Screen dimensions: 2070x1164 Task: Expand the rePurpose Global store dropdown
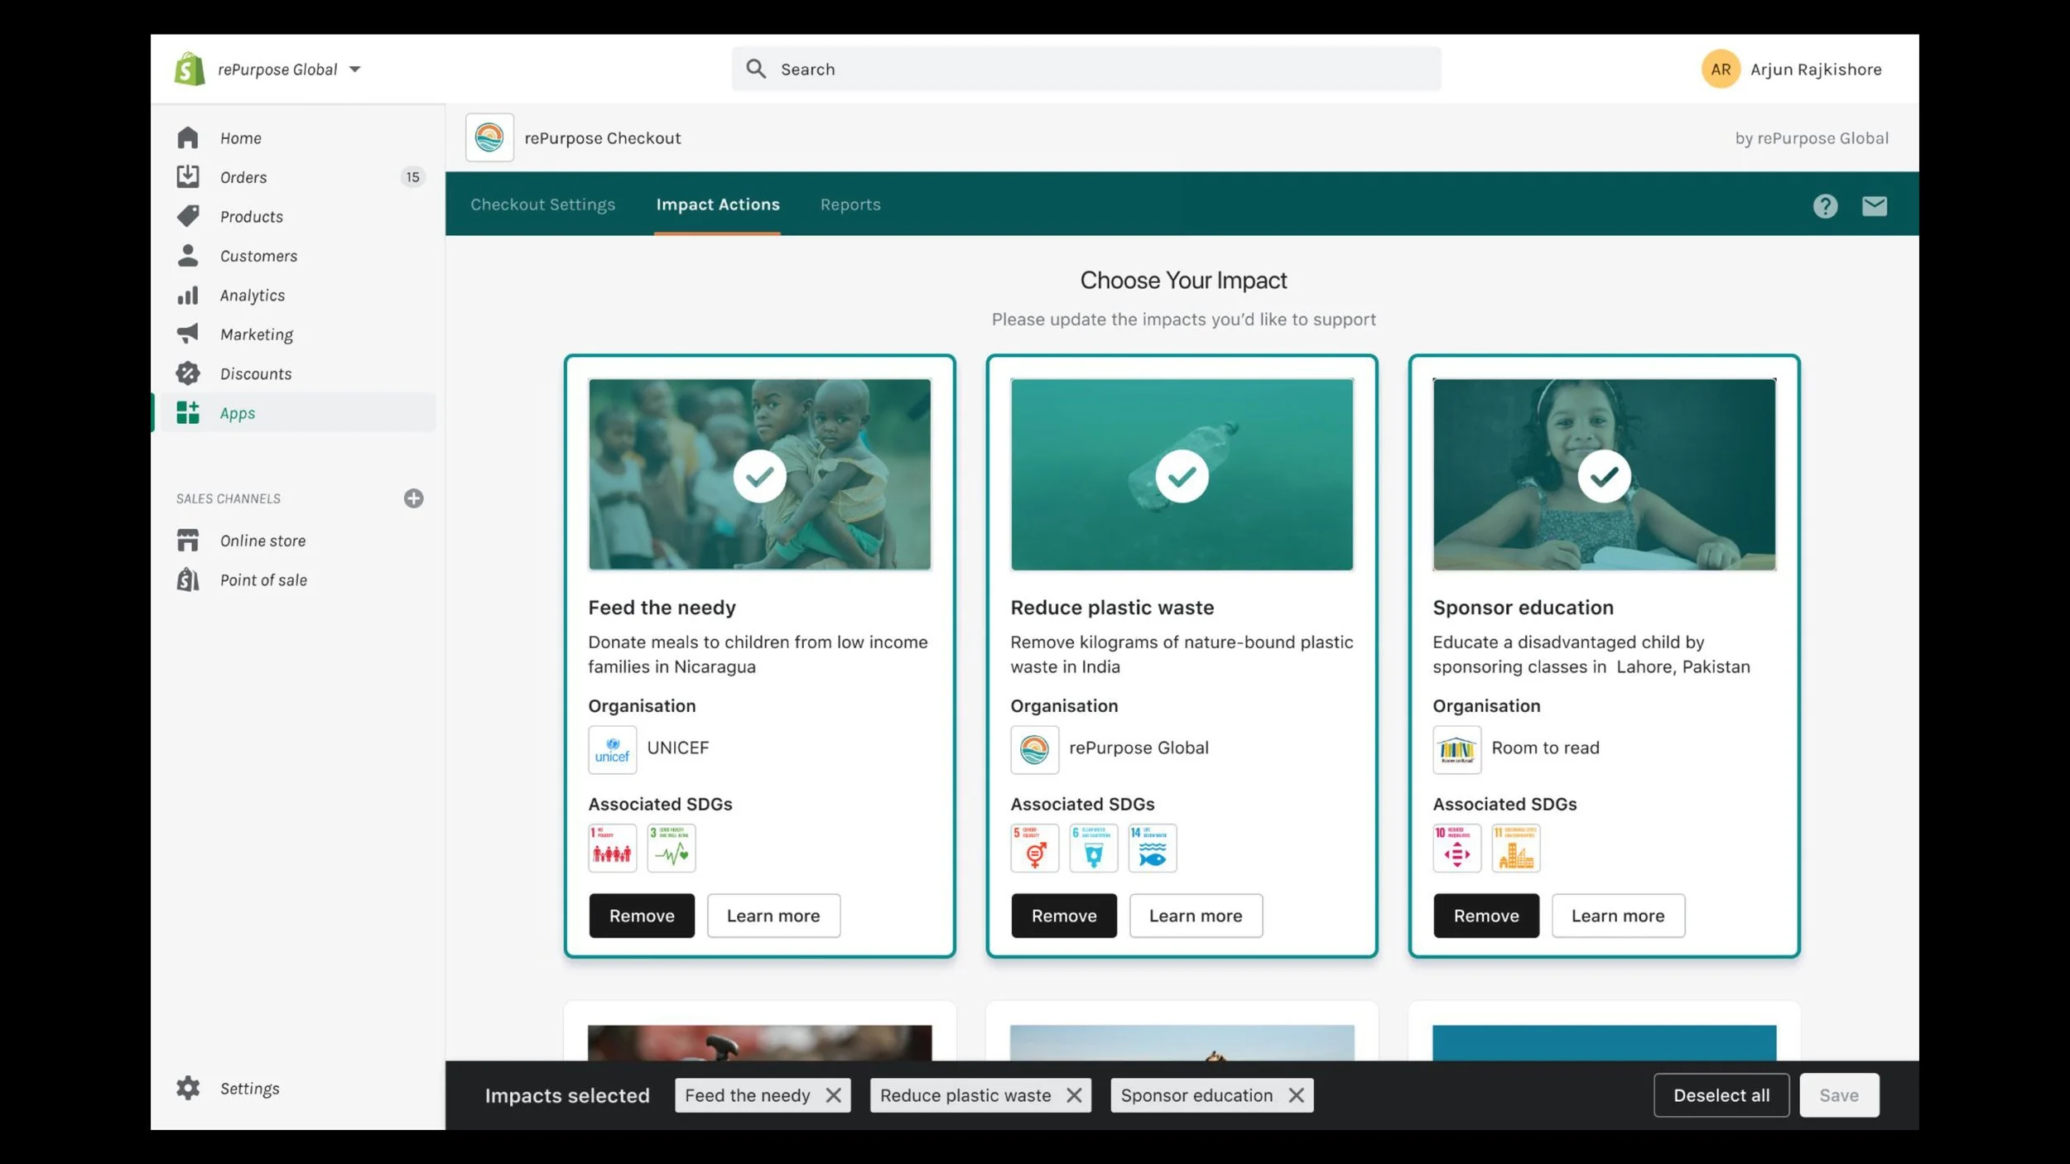coord(355,70)
